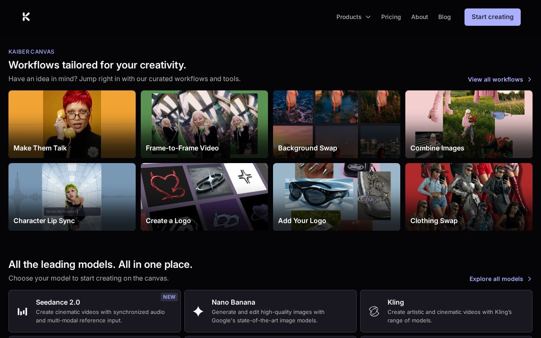Select the Background Swap workflow card
Screen dimensions: 541x338
(336, 124)
